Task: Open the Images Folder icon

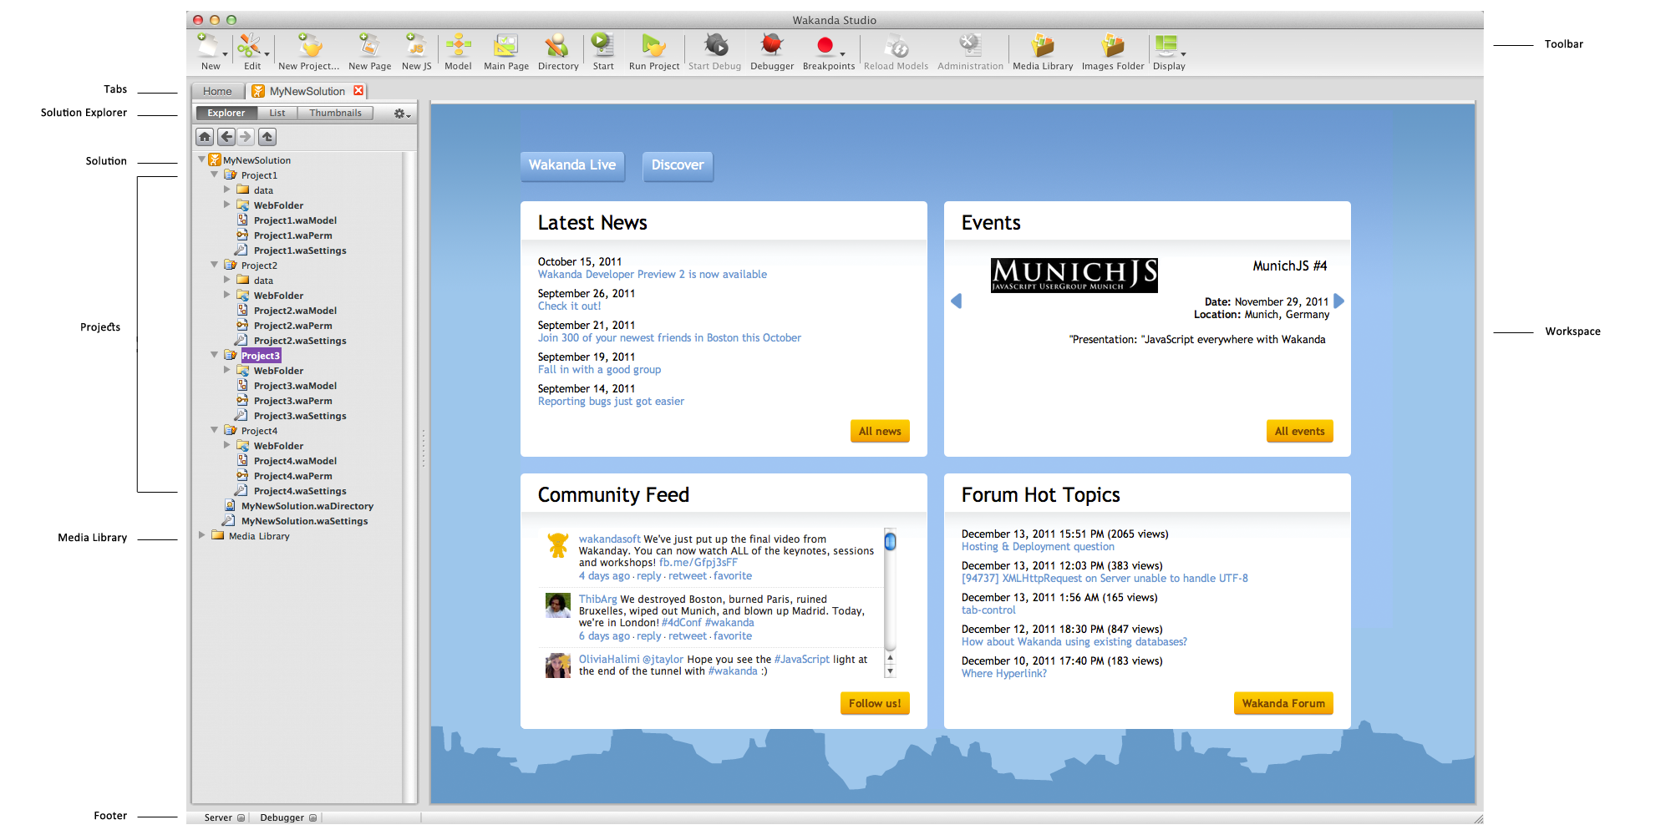Action: tap(1113, 45)
